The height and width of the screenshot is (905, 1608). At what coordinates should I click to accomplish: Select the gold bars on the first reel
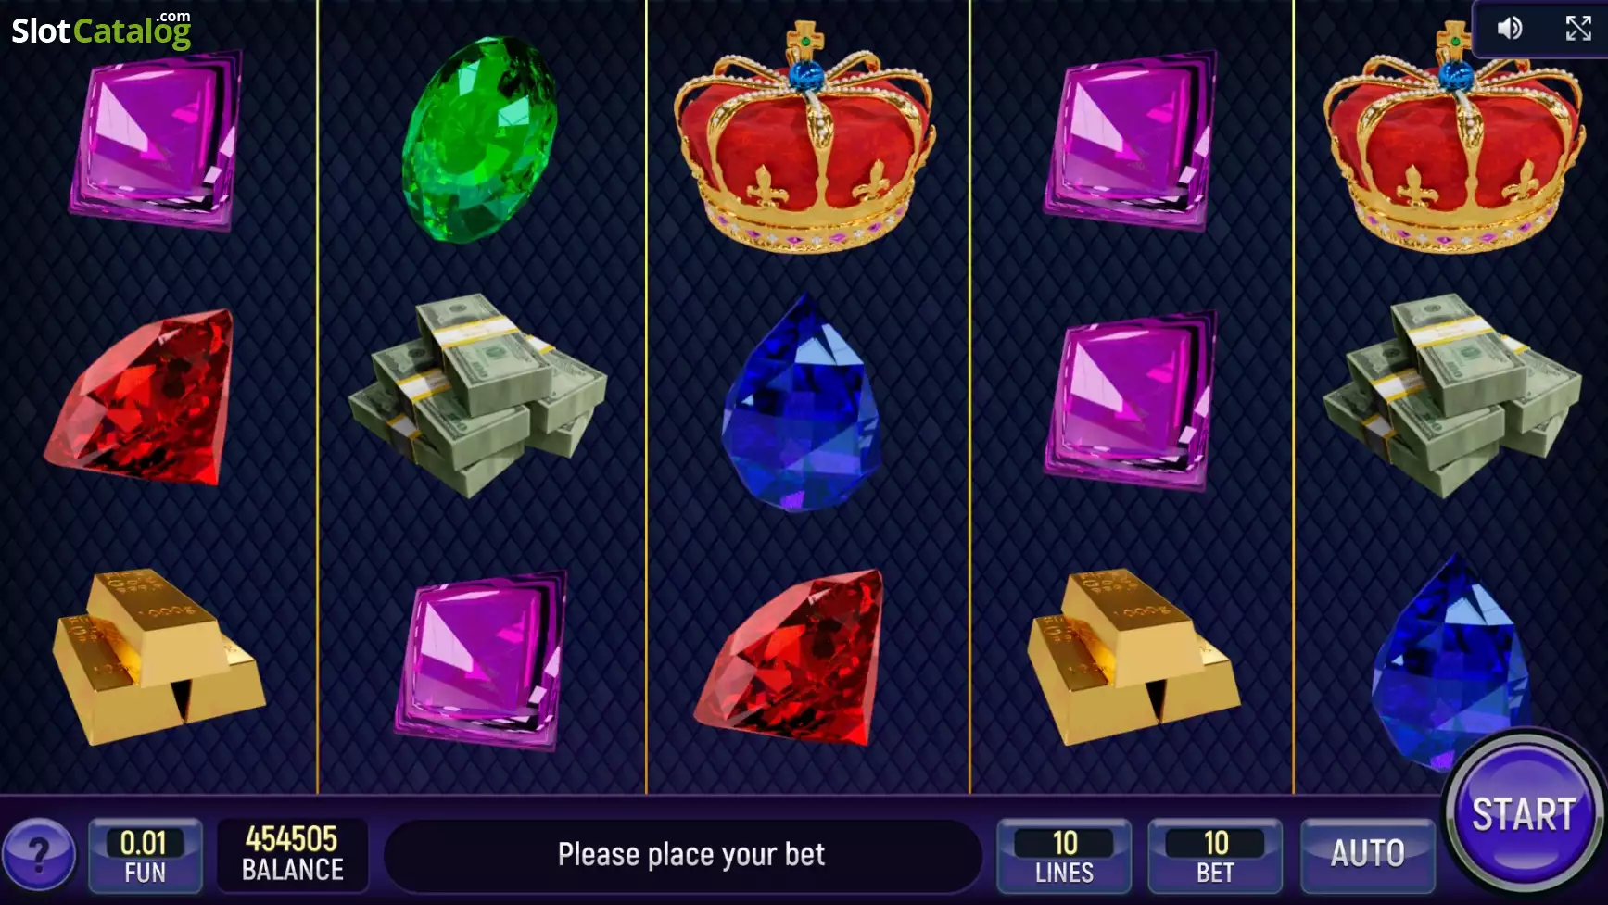(158, 657)
